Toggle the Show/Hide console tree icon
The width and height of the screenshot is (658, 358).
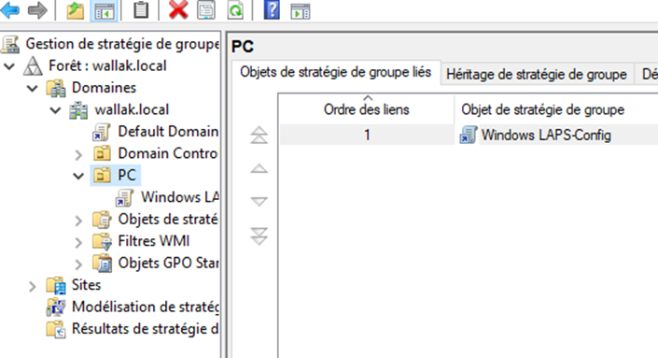104,10
